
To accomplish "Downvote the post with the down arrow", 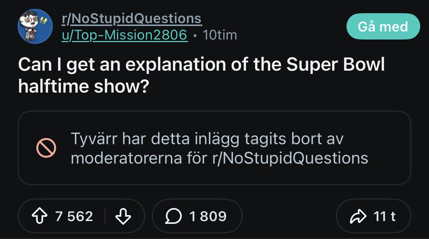I will 123,216.
